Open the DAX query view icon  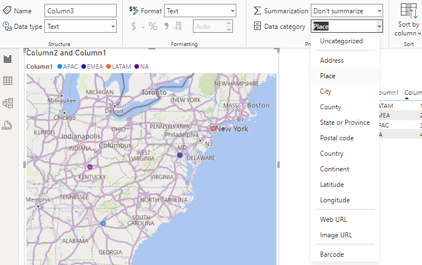point(7,125)
